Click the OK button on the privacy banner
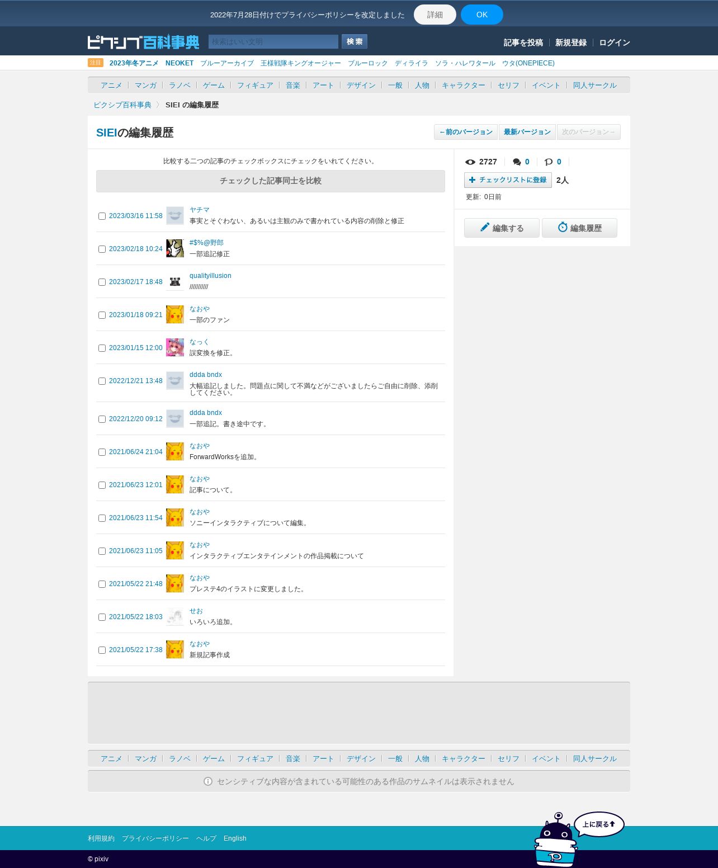The height and width of the screenshot is (868, 718). [482, 15]
